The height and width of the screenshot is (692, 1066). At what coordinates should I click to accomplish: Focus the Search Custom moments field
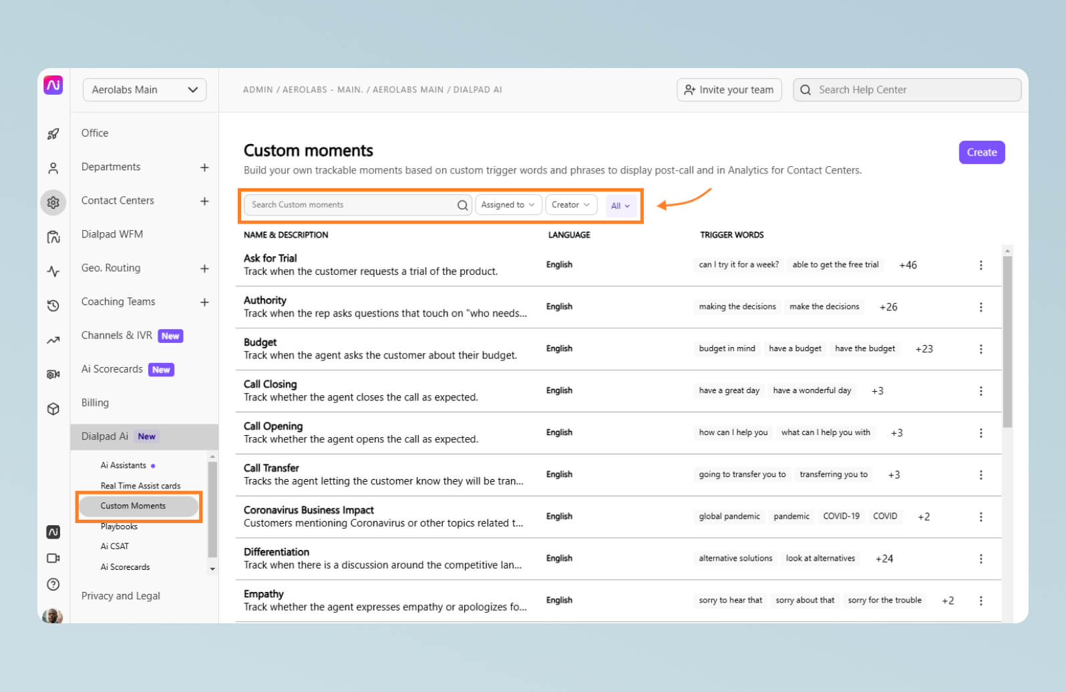(358, 205)
